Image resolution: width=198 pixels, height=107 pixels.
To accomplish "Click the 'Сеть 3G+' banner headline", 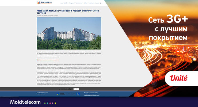I will (168, 19).
